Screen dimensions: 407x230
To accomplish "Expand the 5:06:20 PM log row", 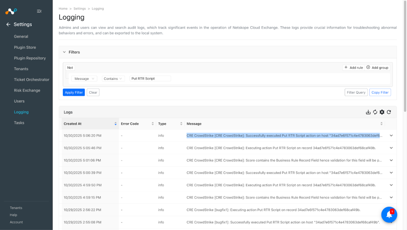I will tap(391, 135).
